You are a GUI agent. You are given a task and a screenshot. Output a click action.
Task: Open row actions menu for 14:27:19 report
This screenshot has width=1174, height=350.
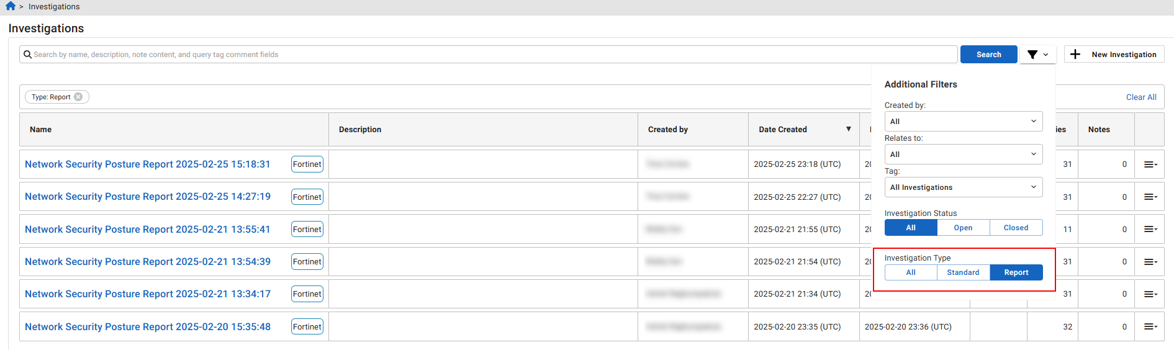tap(1150, 197)
